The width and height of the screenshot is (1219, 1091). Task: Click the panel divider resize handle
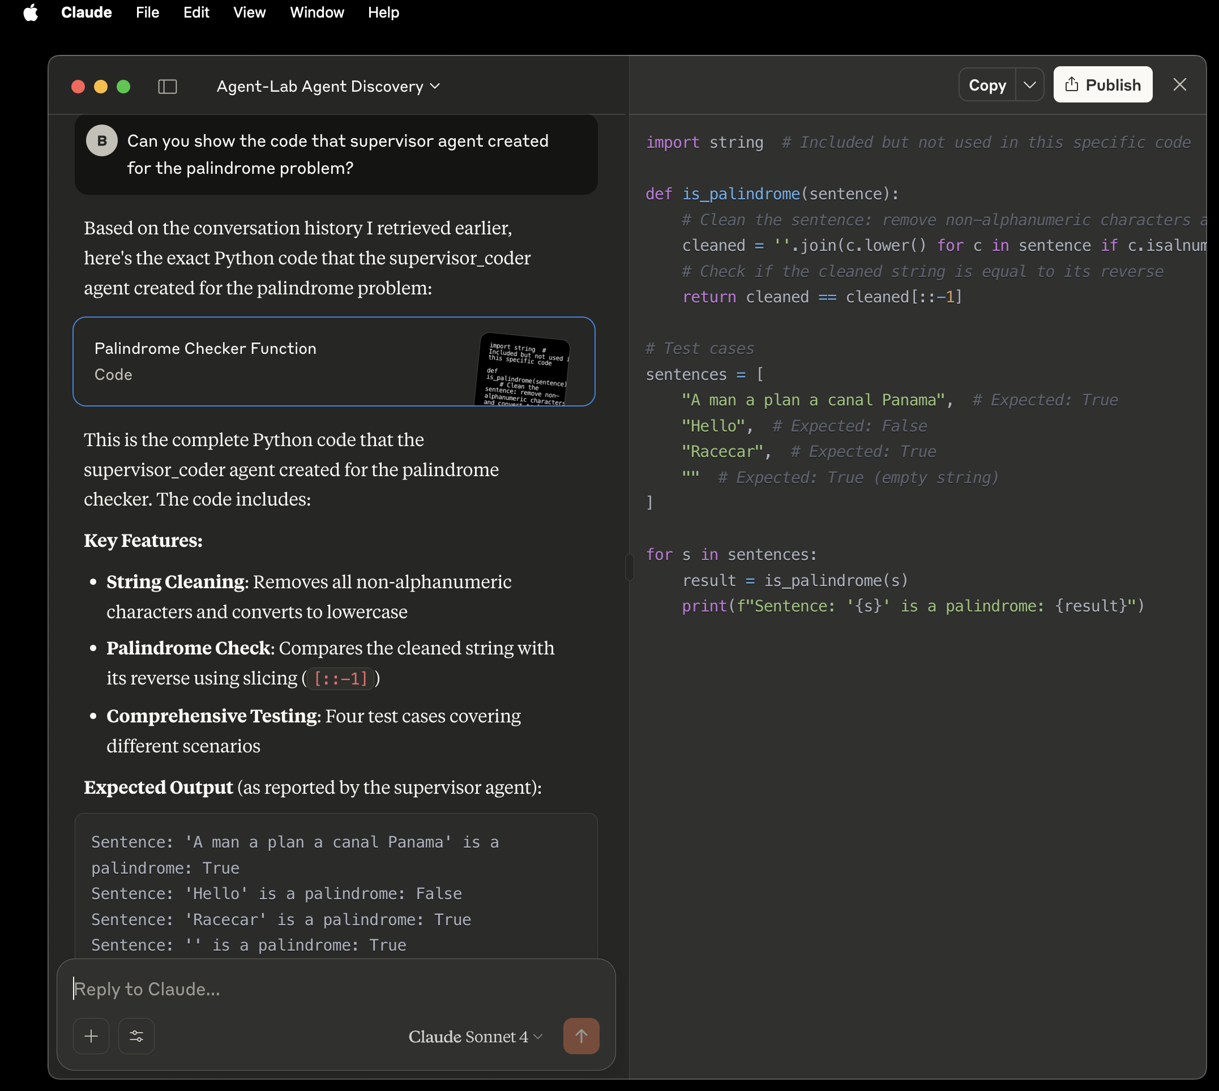tap(629, 567)
